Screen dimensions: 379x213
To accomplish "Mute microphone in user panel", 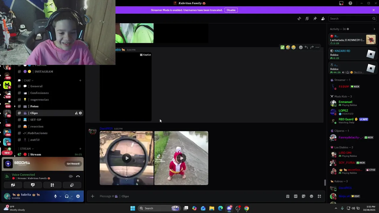I will tap(55, 196).
